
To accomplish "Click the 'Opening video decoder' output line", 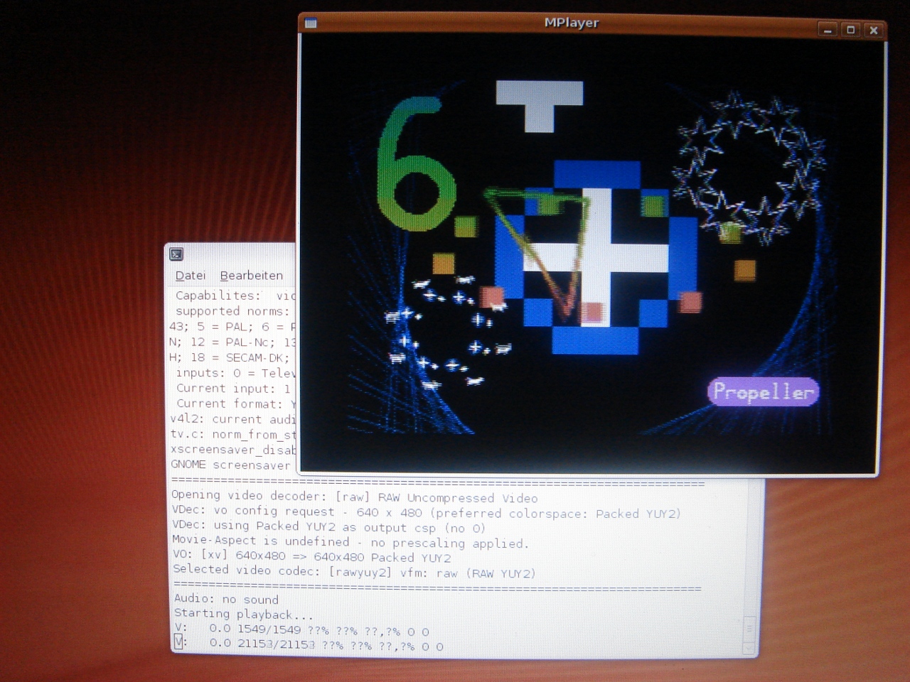I will point(354,497).
